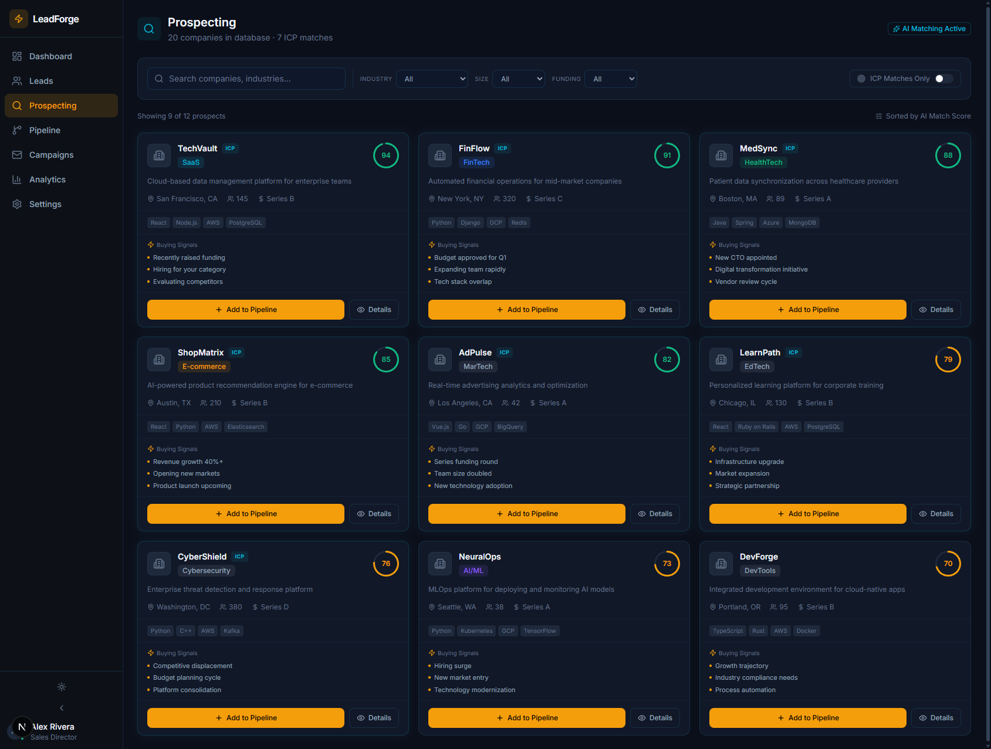The height and width of the screenshot is (749, 991).
Task: Enable the ICP Matches Only switch
Action: click(x=943, y=78)
